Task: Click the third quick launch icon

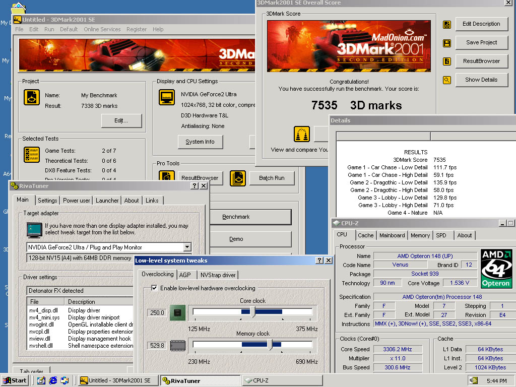Action: click(x=64, y=380)
